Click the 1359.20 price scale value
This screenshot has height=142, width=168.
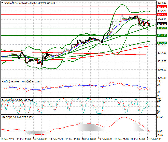pos(162,3)
